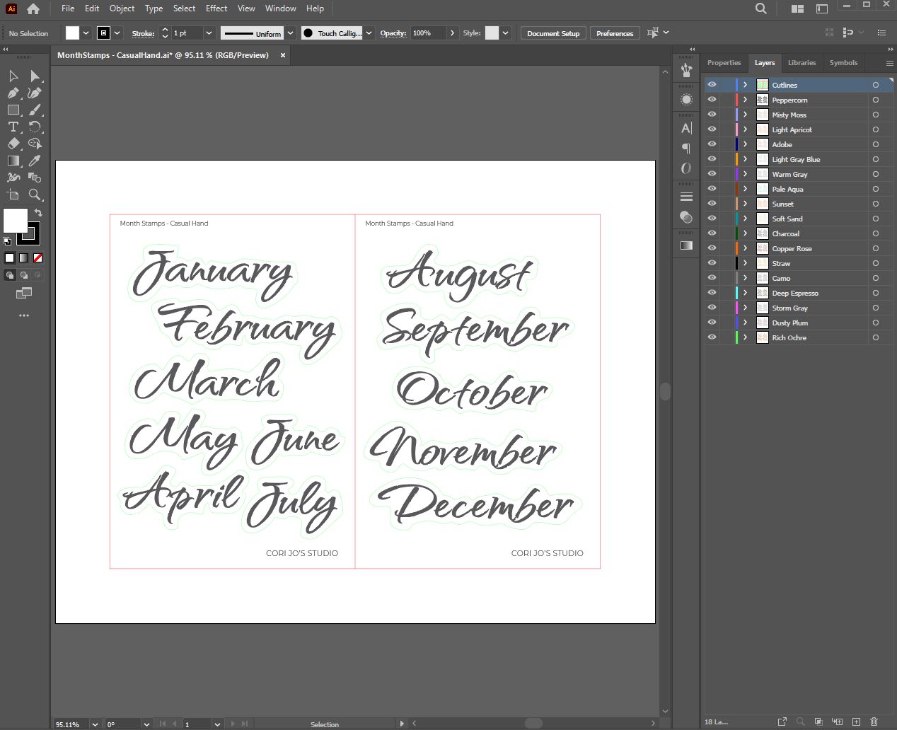
Task: Open zoom level dropdown in status bar
Action: pos(95,724)
